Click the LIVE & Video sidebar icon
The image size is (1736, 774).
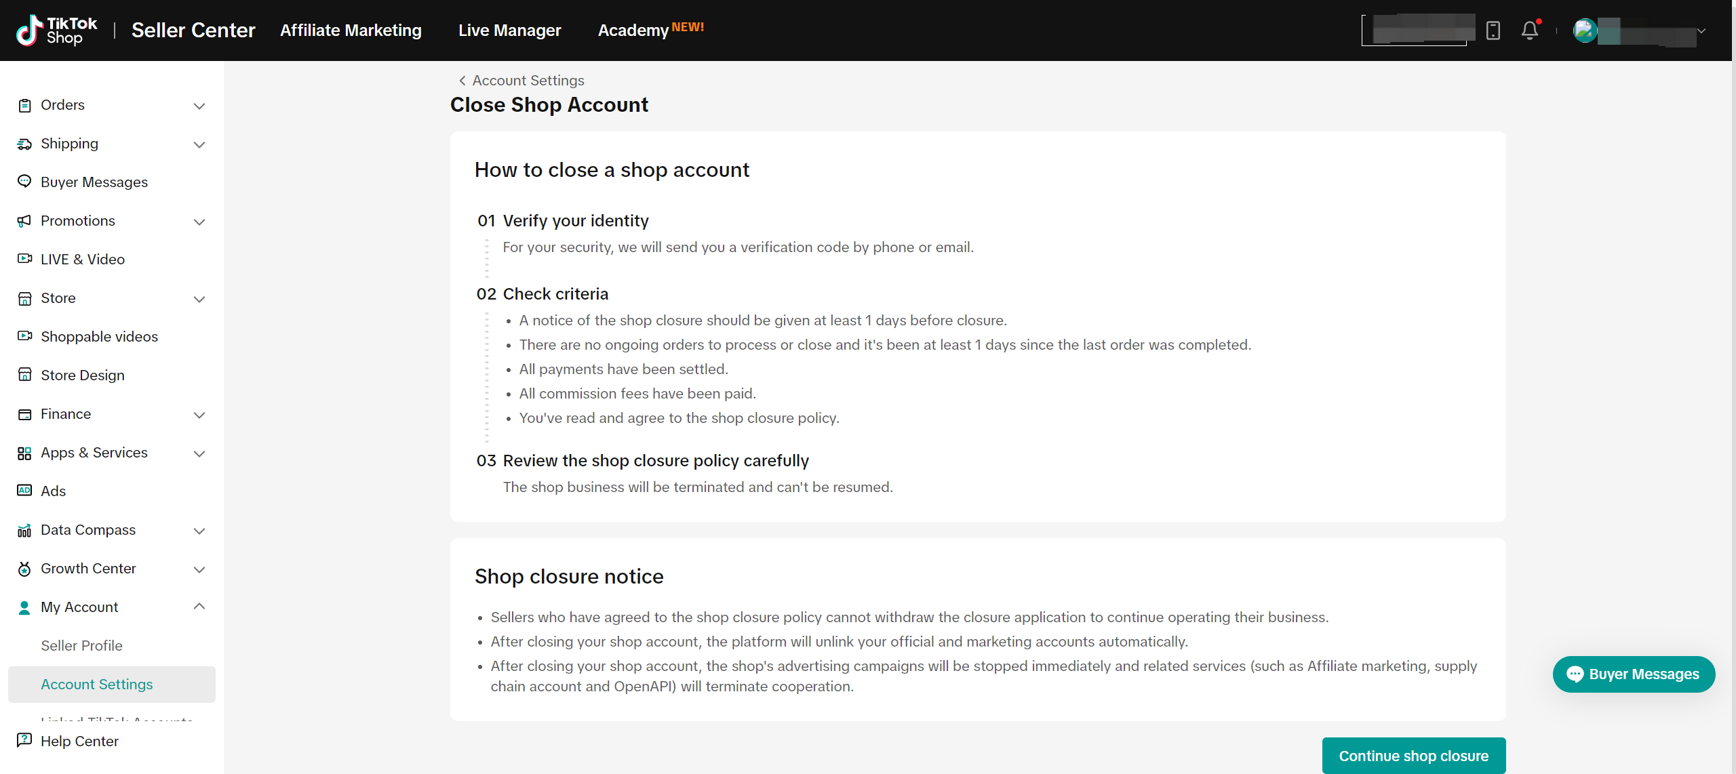click(24, 259)
